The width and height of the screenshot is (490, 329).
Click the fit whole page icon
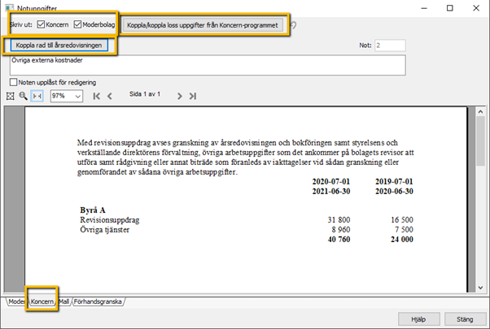coord(11,96)
